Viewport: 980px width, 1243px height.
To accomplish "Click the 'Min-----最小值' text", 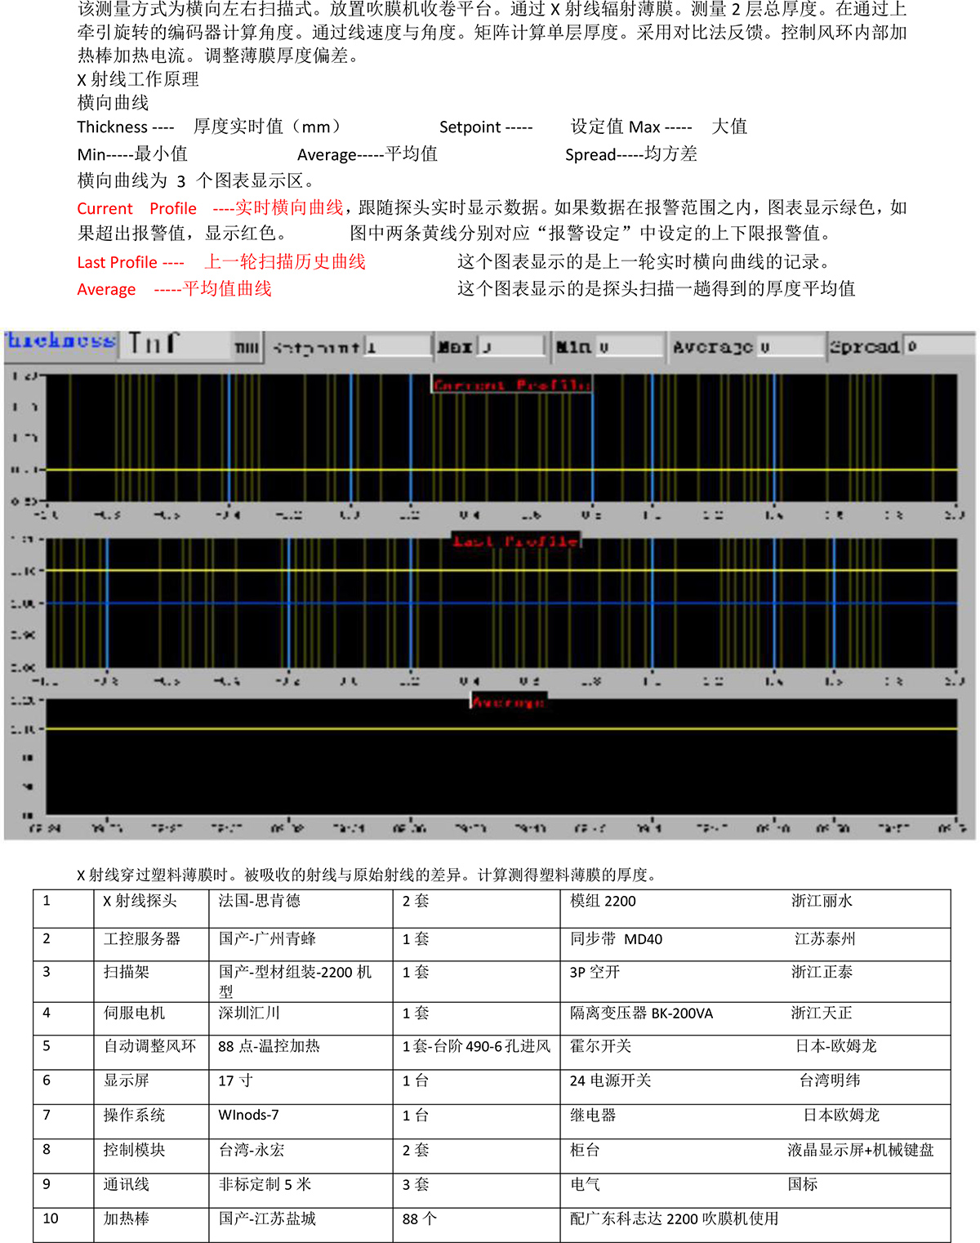I will tap(132, 154).
